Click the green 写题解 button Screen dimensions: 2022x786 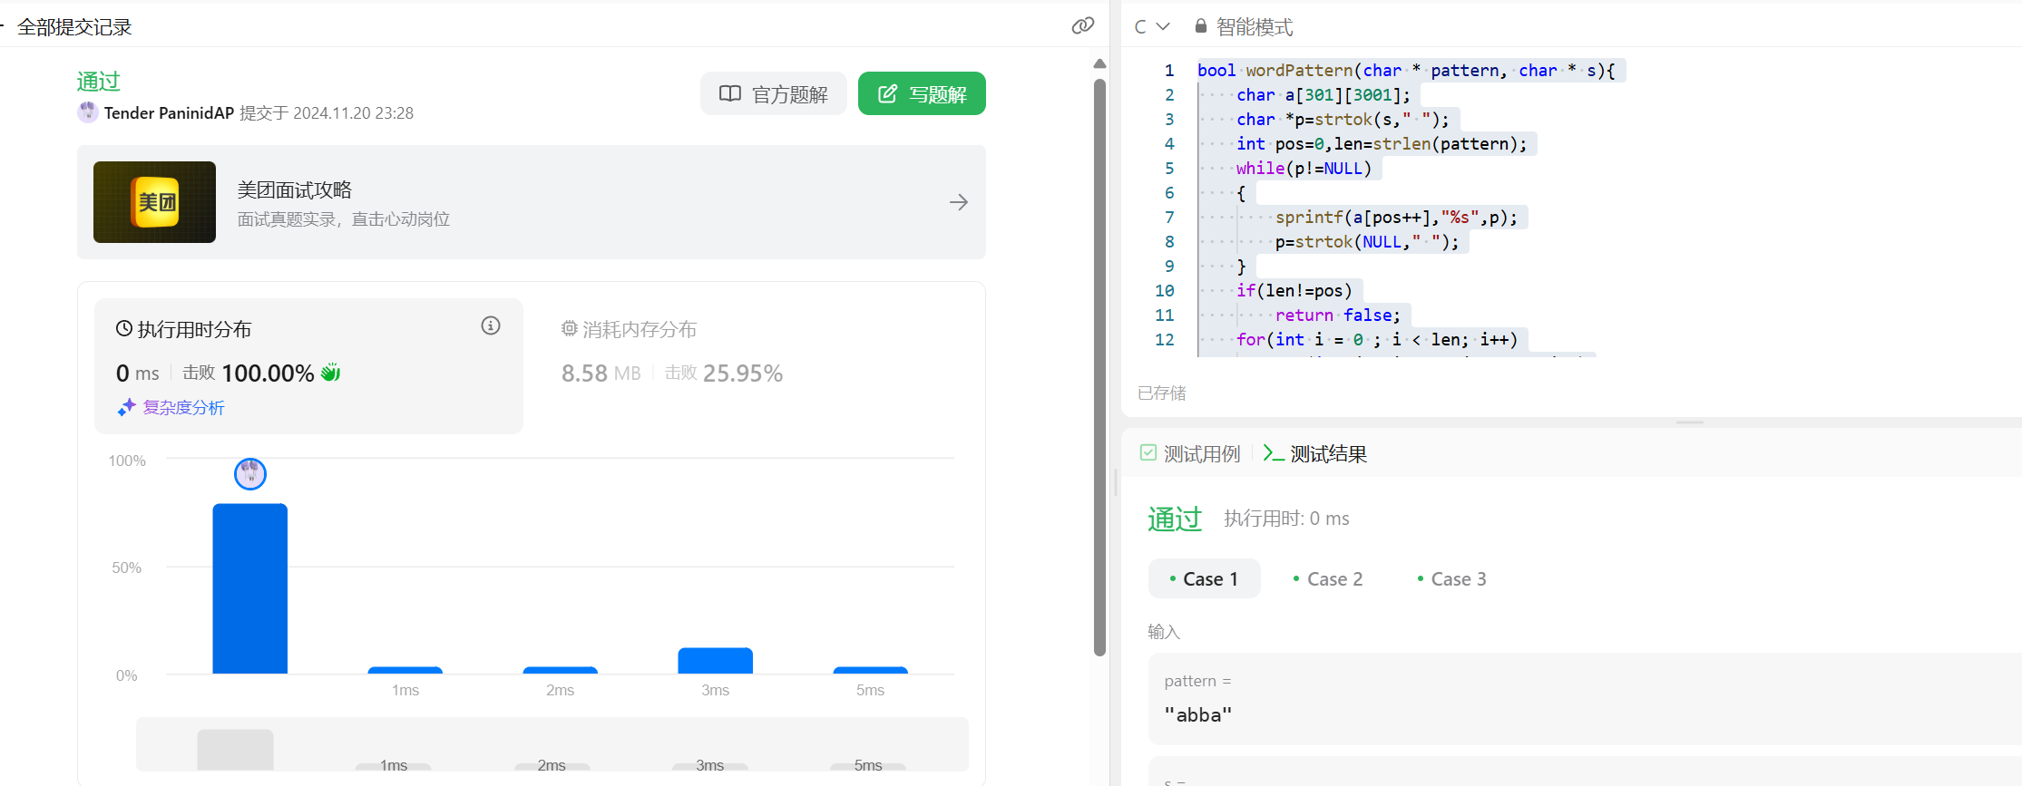click(922, 94)
